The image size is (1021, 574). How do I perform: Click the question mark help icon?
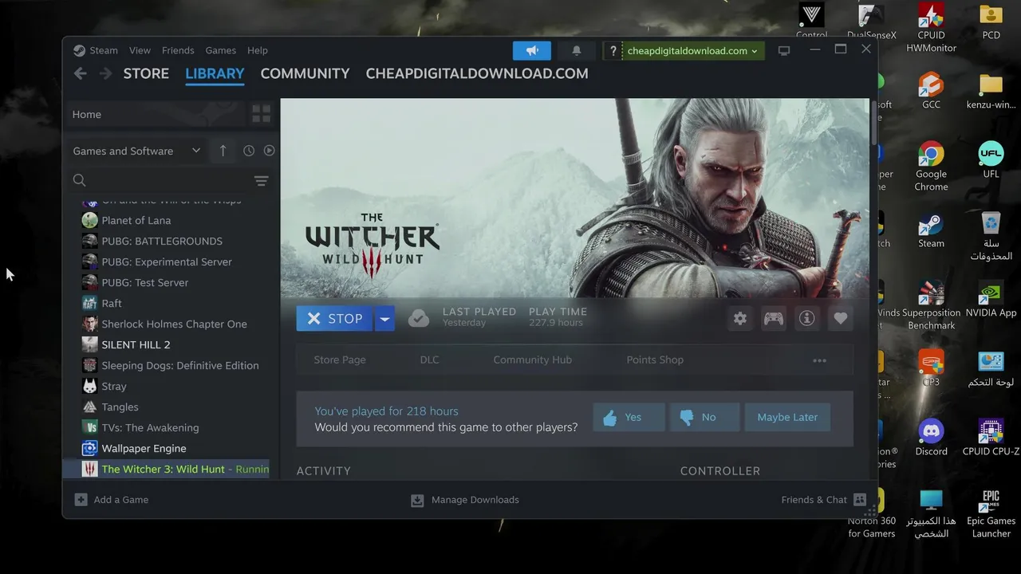[613, 51]
